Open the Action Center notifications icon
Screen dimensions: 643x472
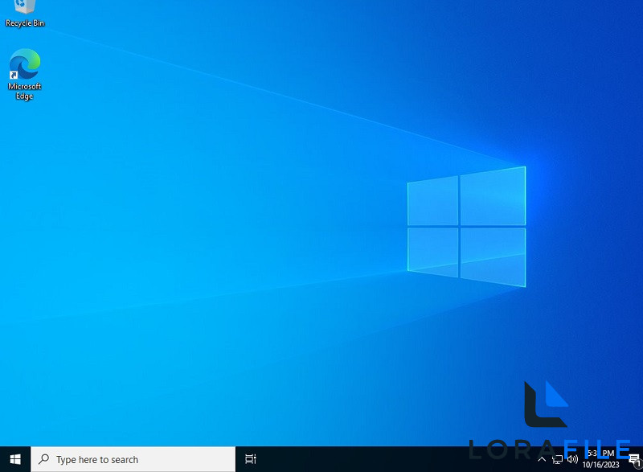(635, 460)
